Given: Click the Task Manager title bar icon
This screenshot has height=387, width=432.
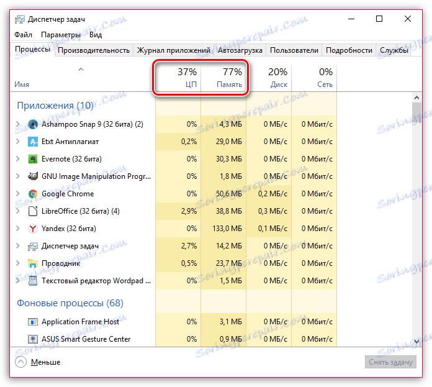Looking at the screenshot, I should click(x=20, y=19).
